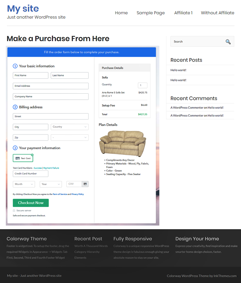This screenshot has height=283, width=241.
Task: Click the Payment Failure test card link
Action: (x=51, y=168)
